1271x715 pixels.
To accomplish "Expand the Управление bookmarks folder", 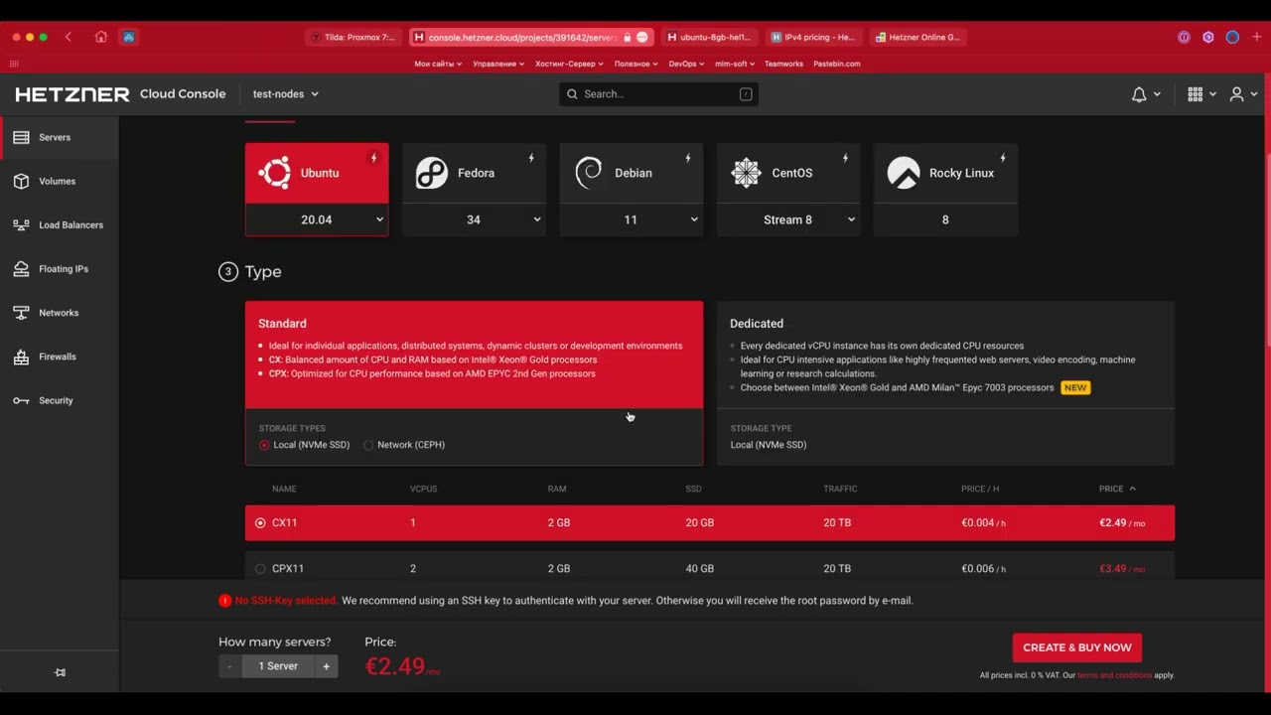I will pyautogui.click(x=499, y=64).
